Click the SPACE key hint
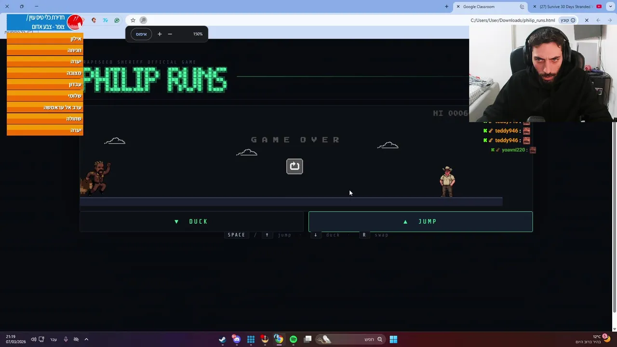The width and height of the screenshot is (617, 347). (x=236, y=235)
